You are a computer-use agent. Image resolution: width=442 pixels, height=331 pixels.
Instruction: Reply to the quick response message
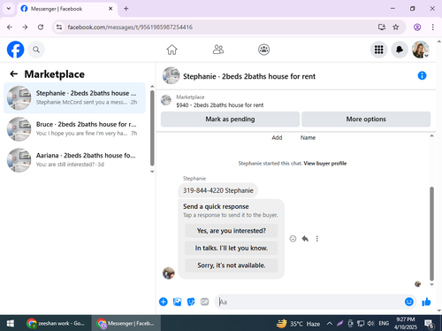pyautogui.click(x=305, y=239)
